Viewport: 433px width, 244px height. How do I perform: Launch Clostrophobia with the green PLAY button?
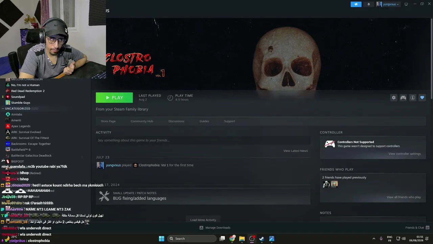[x=114, y=98]
